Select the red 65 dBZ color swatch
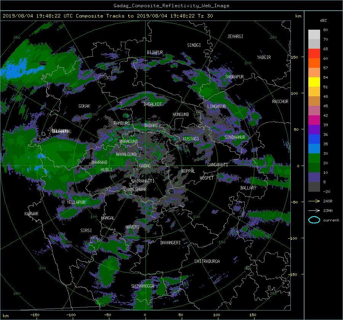Screen dimensions: 343x320 coord(314,54)
